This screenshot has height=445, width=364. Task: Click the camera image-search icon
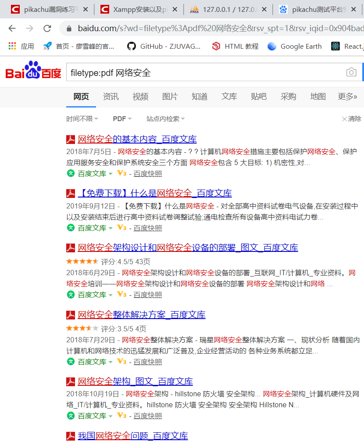point(351,72)
